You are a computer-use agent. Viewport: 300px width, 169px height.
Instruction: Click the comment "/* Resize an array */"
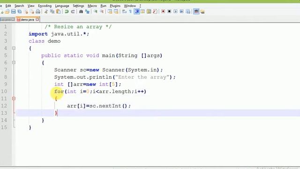pos(78,27)
